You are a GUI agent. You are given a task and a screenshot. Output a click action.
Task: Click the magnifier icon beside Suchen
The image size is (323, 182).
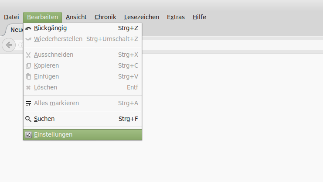(28, 119)
